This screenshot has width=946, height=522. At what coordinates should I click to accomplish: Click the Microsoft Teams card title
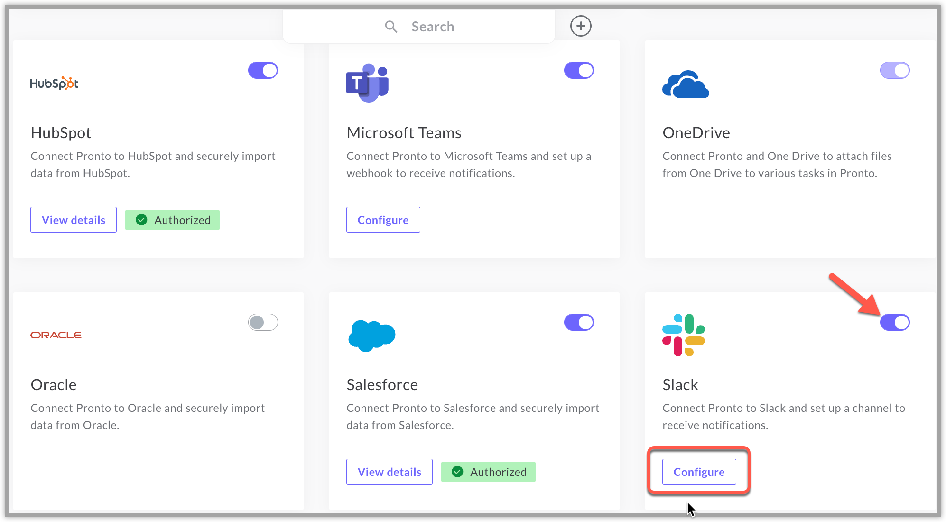pyautogui.click(x=404, y=133)
